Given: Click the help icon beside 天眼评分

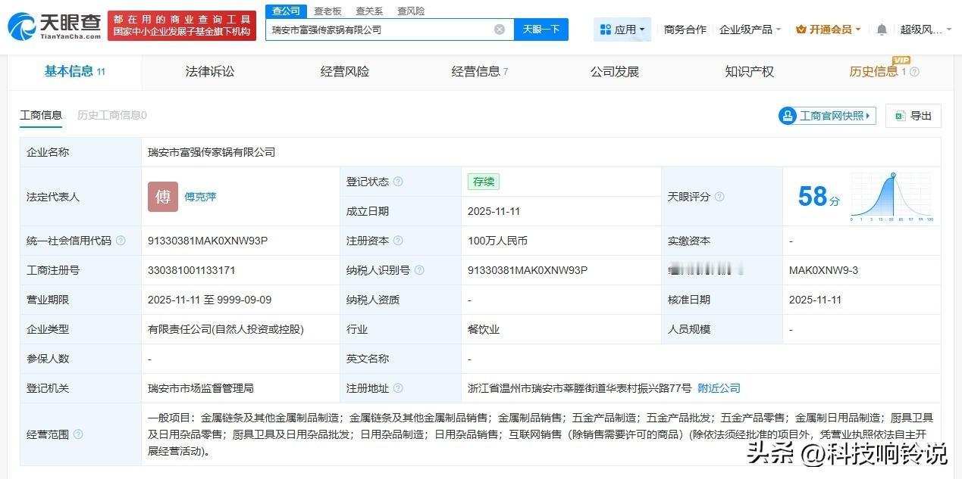Looking at the screenshot, I should pos(719,197).
